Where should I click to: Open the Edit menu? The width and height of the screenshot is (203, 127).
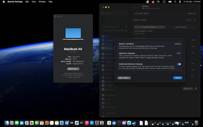[x=27, y=2]
